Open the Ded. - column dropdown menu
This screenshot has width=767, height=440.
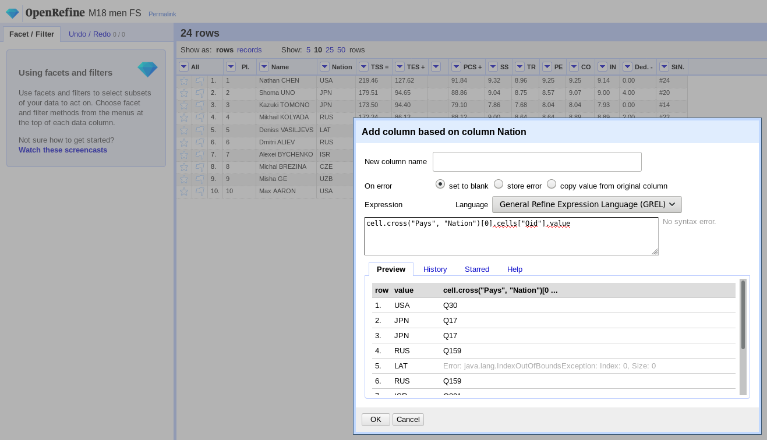point(627,66)
